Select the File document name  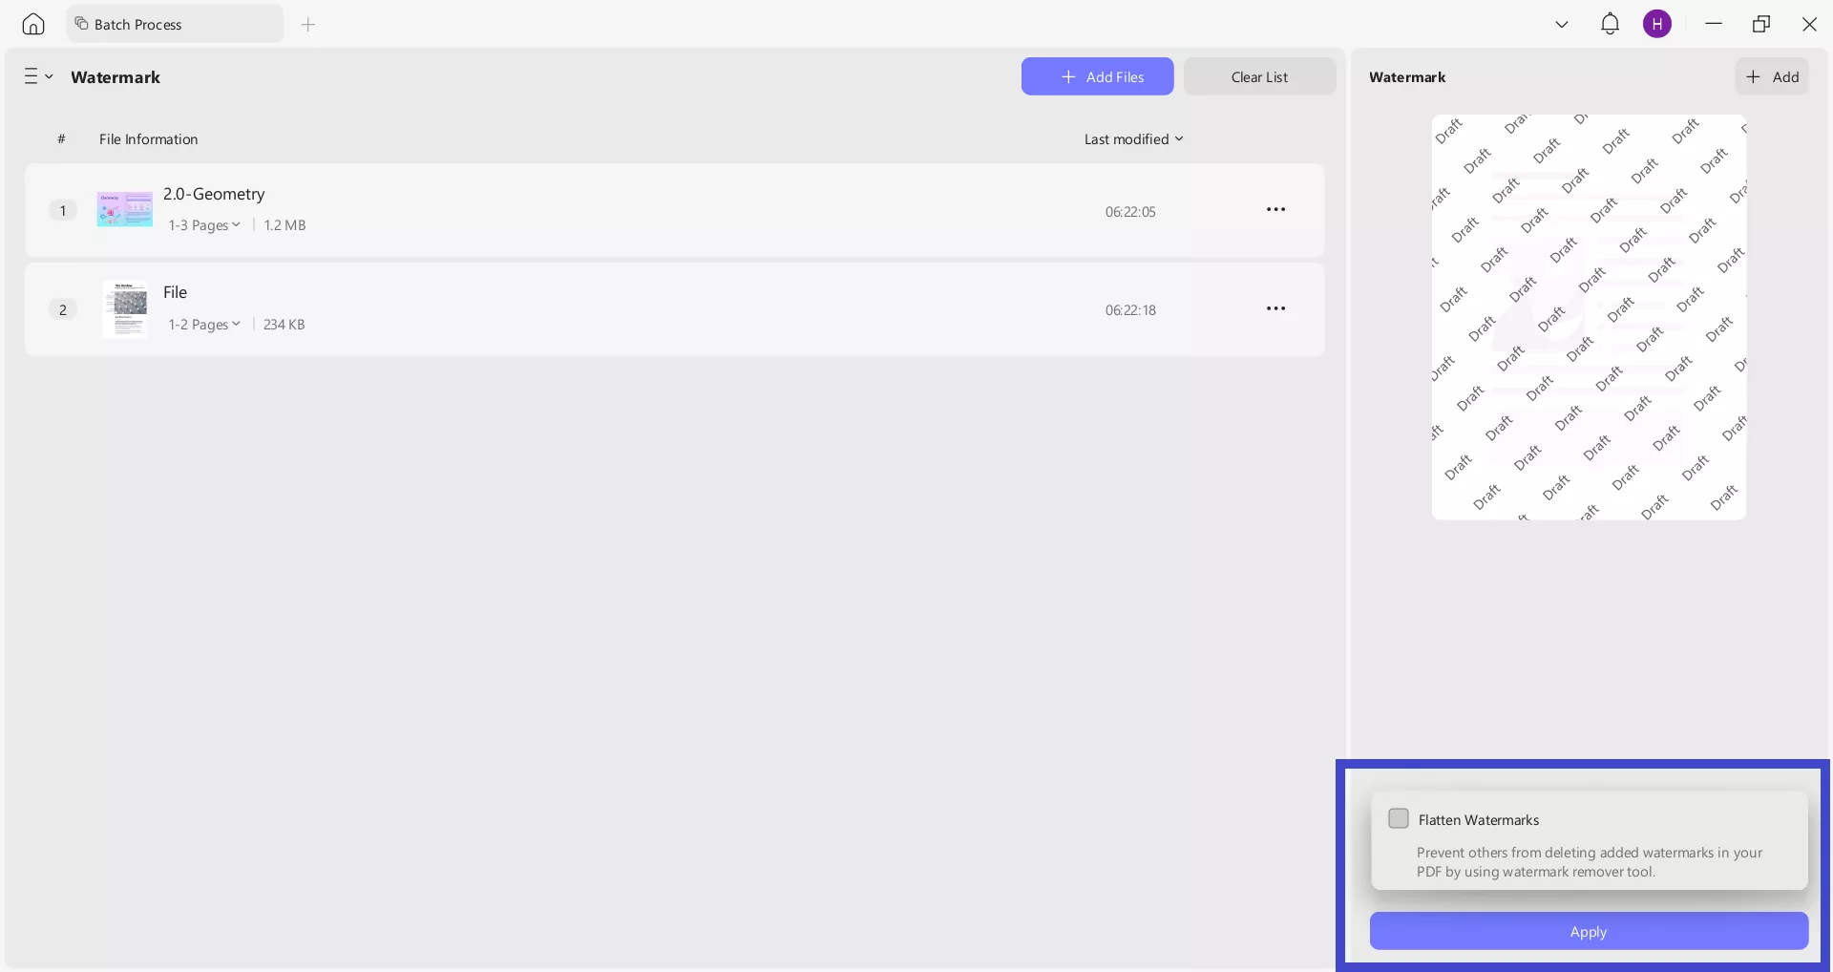(175, 292)
